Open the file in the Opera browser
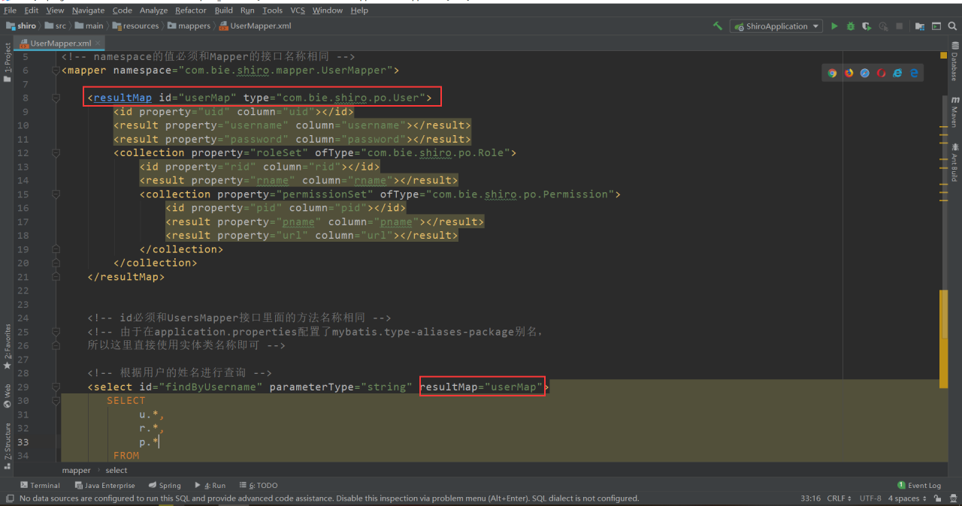 [x=882, y=73]
